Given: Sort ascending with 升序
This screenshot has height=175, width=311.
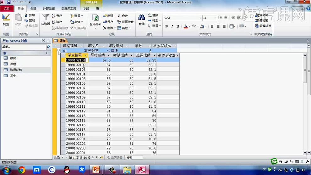Looking at the screenshot, I should pyautogui.click(x=57, y=16).
